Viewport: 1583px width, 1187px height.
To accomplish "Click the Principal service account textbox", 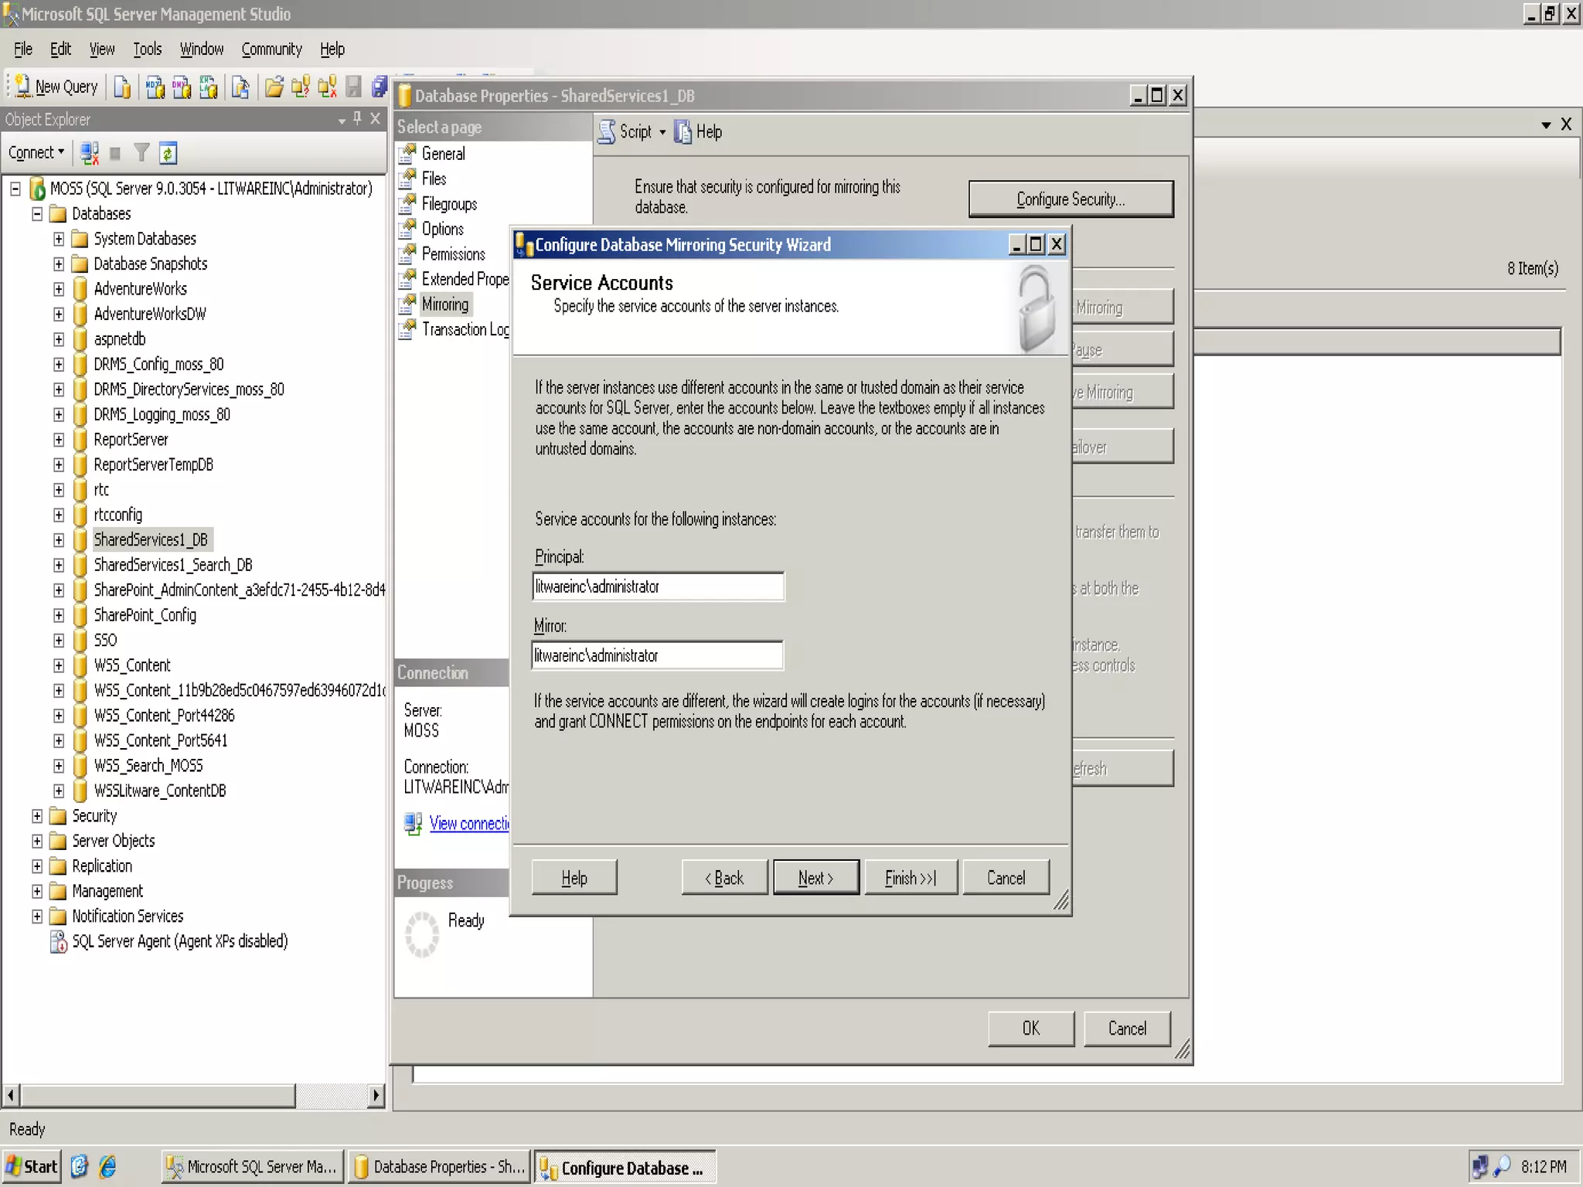I will click(x=658, y=587).
